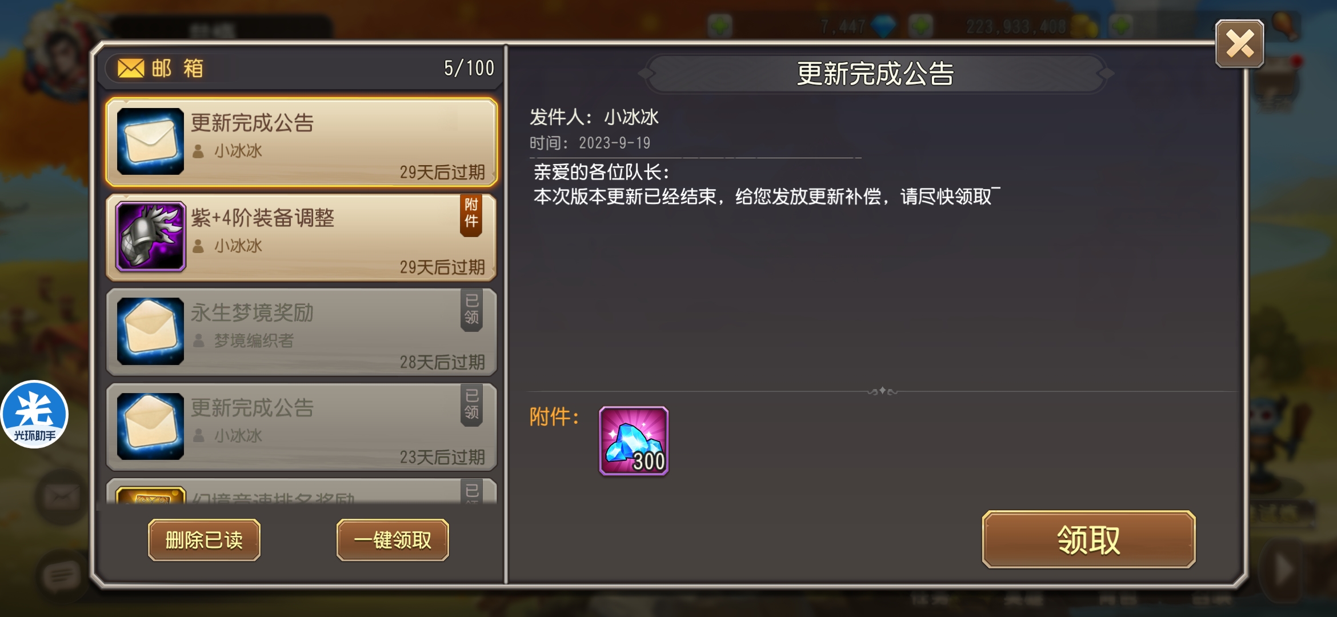The height and width of the screenshot is (617, 1337).
Task: Tap the 已领 tag on 永生梦境奖励 mail
Action: click(x=471, y=310)
